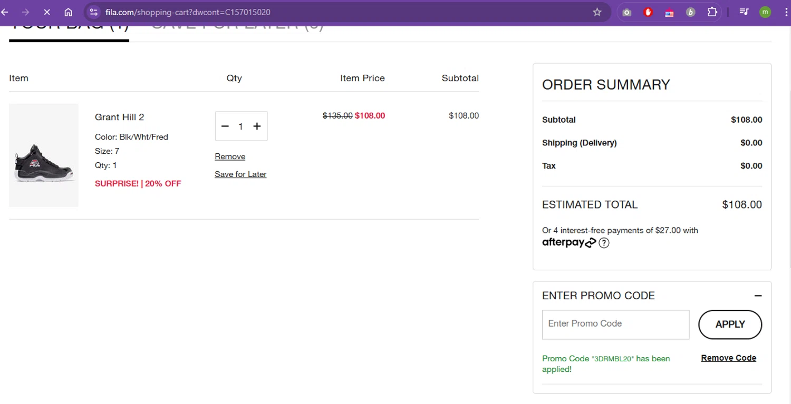The width and height of the screenshot is (791, 404).
Task: Switch to the Save For Later tab
Action: click(237, 29)
